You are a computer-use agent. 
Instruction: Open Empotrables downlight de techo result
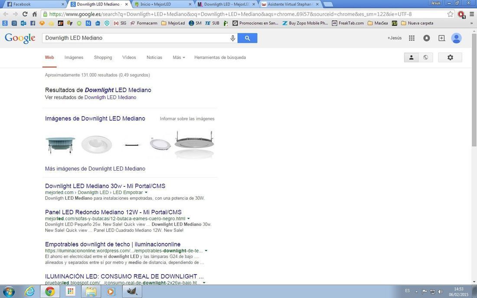(x=113, y=244)
